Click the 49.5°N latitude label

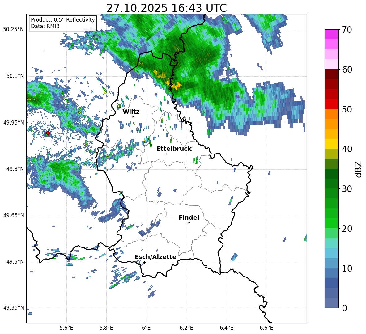click(15, 261)
